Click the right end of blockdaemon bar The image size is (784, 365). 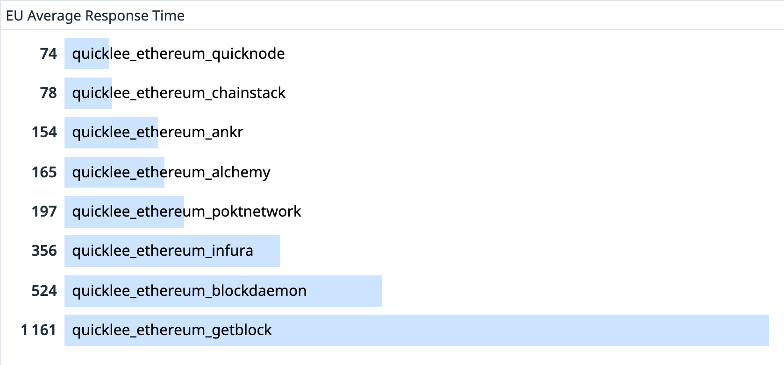pos(378,291)
